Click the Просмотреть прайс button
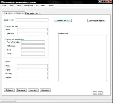113x103 pixels. pos(96,21)
